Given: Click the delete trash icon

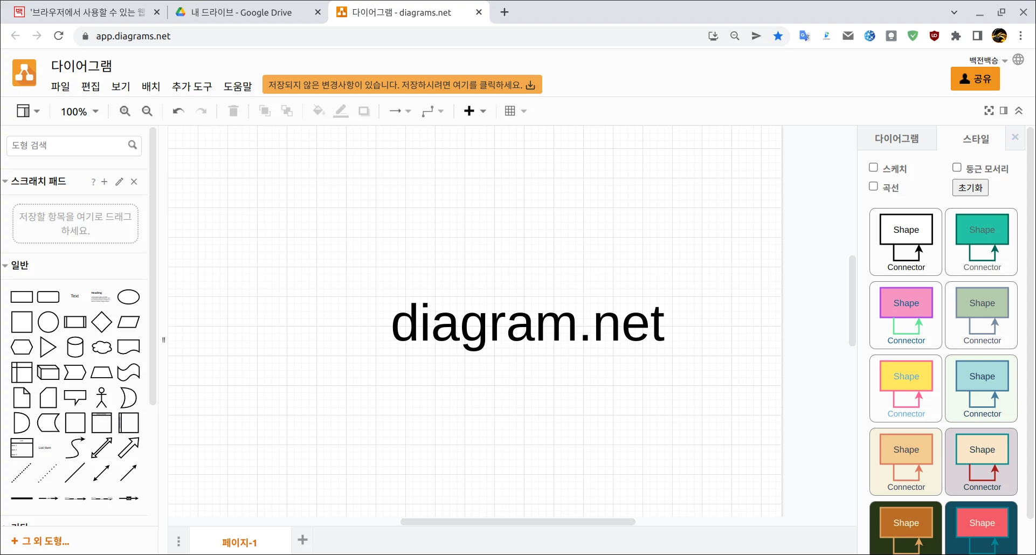Looking at the screenshot, I should pyautogui.click(x=233, y=111).
